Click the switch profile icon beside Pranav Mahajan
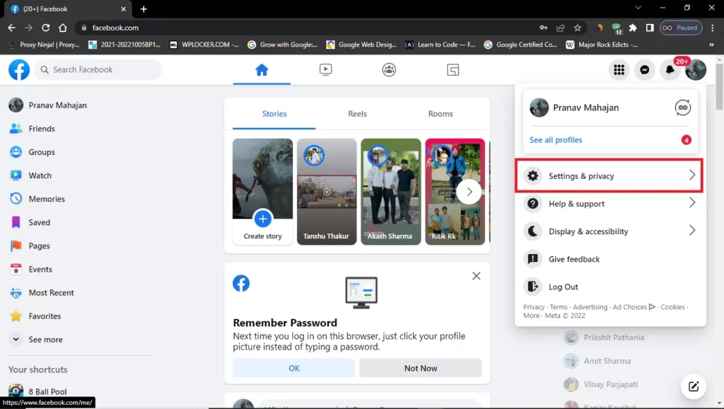 tap(683, 108)
